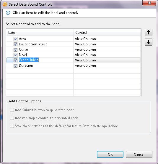Open the View Column control for Nivel
158x164 pixels.
pos(85,55)
